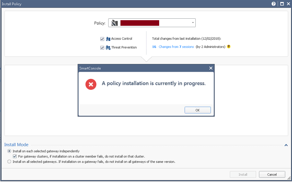Maximize the Install Policy window
Screen dimensions: 292x182
pyautogui.click(x=282, y=4)
